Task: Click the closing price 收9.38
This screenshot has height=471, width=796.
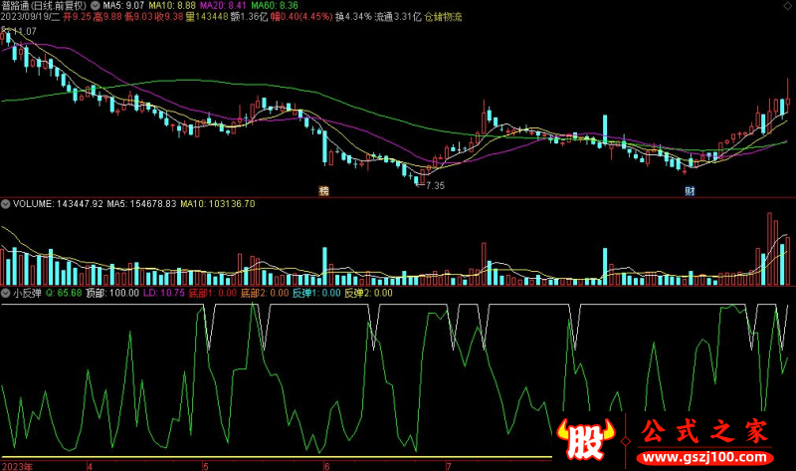Action: tap(169, 17)
